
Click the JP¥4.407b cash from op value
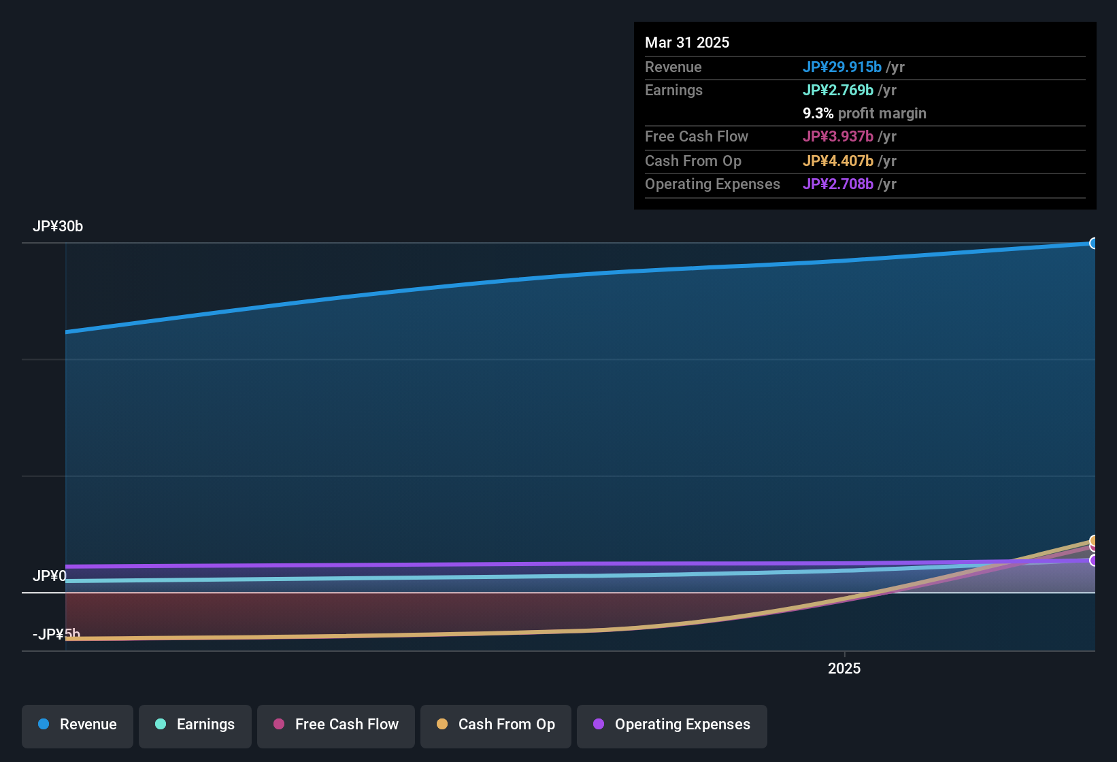[838, 161]
